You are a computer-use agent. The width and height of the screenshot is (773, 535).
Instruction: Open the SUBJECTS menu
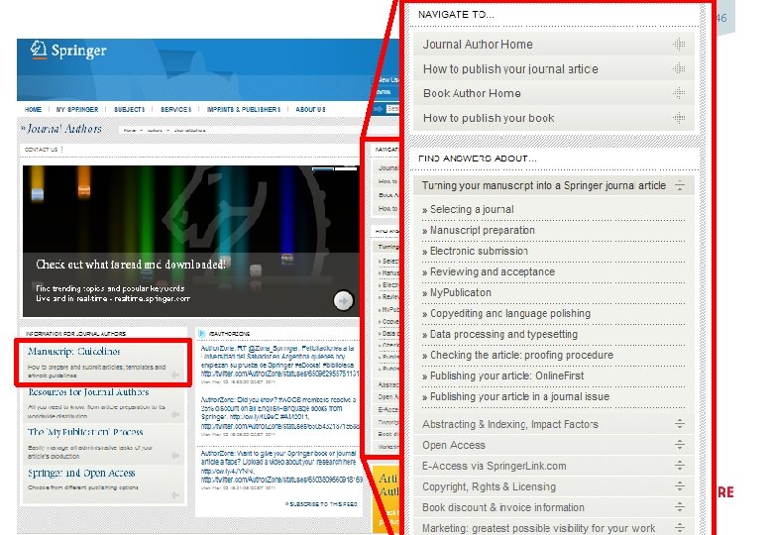[129, 109]
